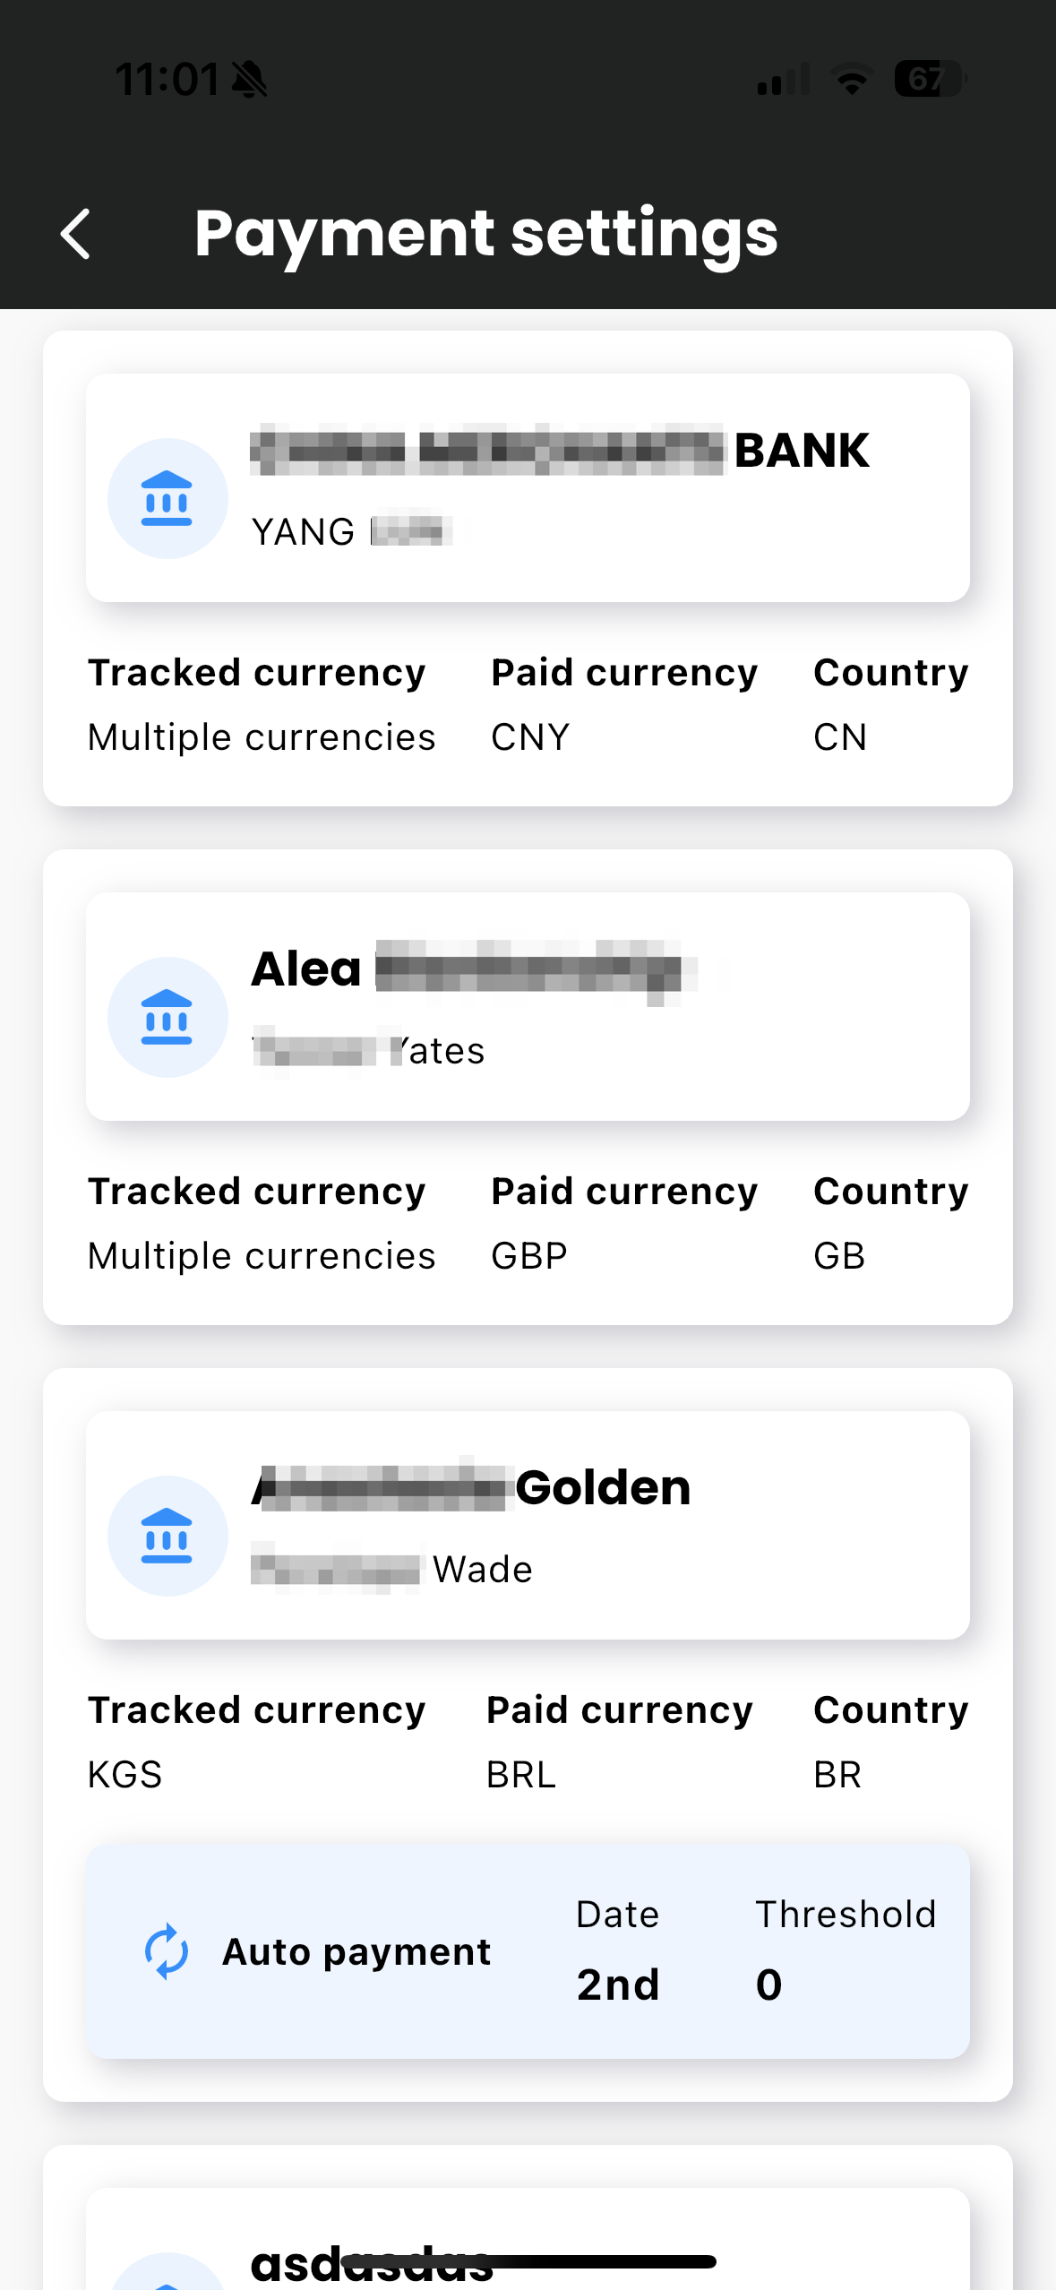Tap the KGS tracked currency value
Viewport: 1056px width, 2290px height.
(x=124, y=1775)
